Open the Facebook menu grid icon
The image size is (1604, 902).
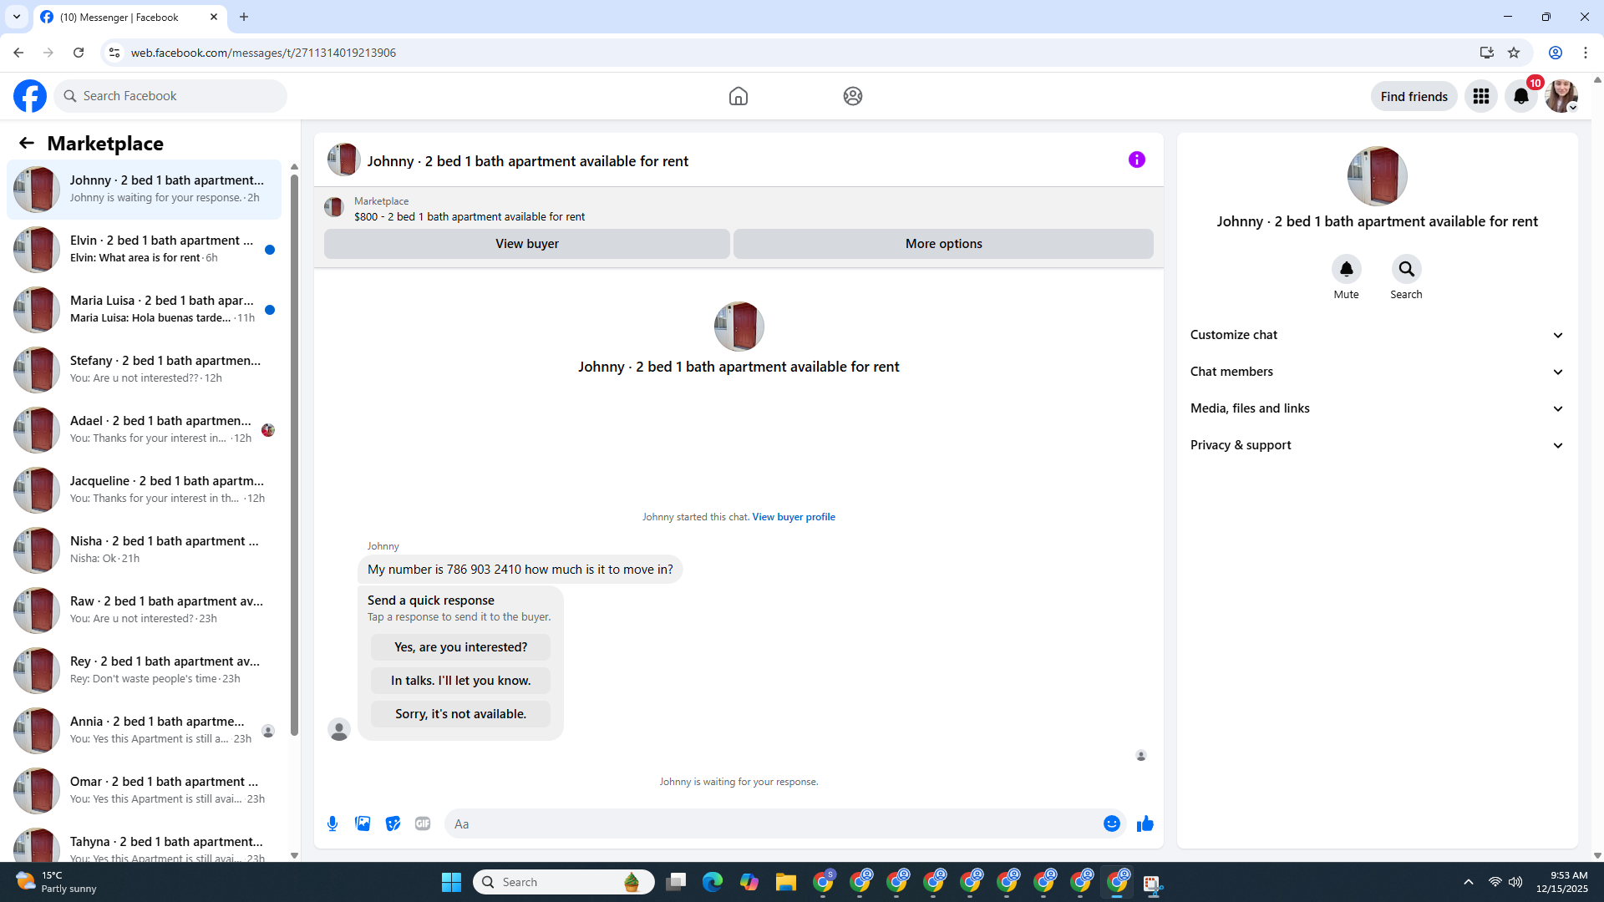point(1481,96)
